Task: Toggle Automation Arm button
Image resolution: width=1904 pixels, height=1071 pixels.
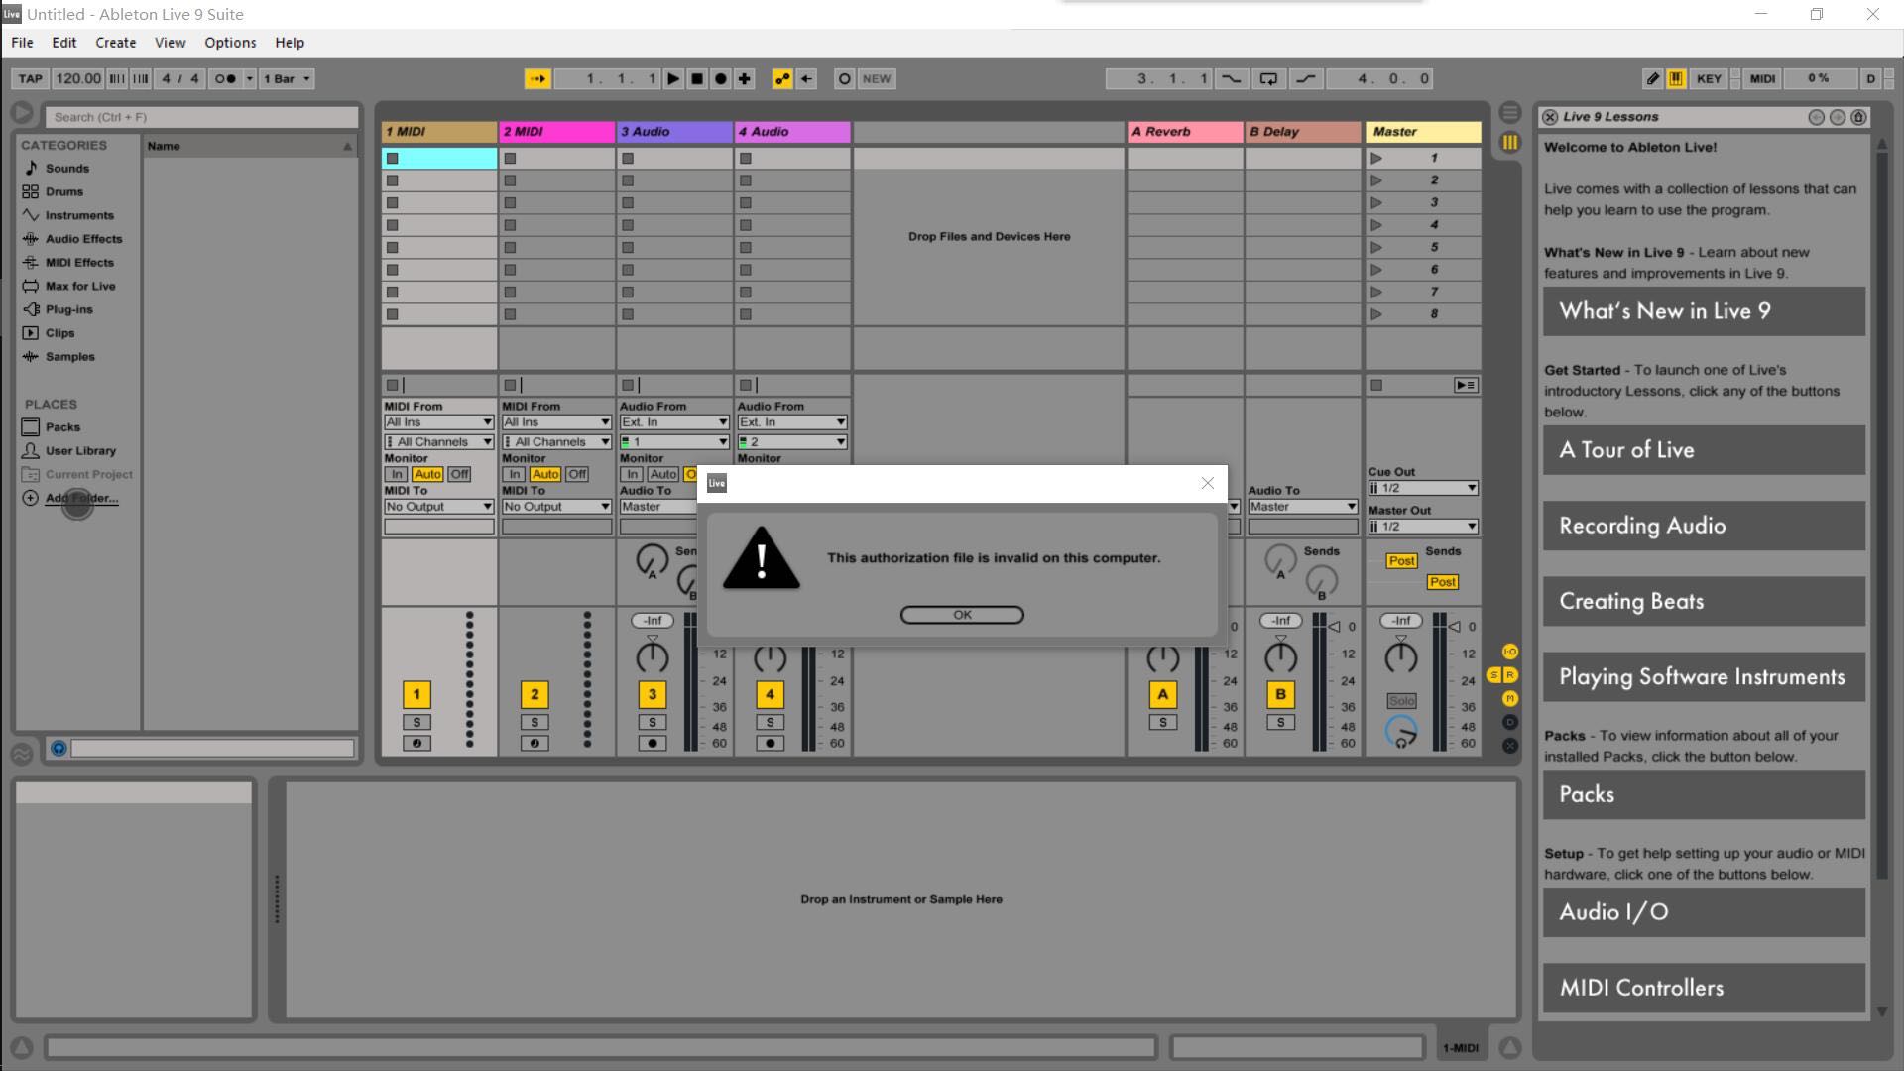Action: pos(782,79)
